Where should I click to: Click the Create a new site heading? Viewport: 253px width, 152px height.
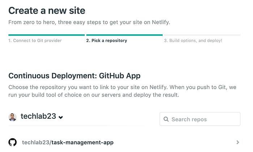pos(47,10)
